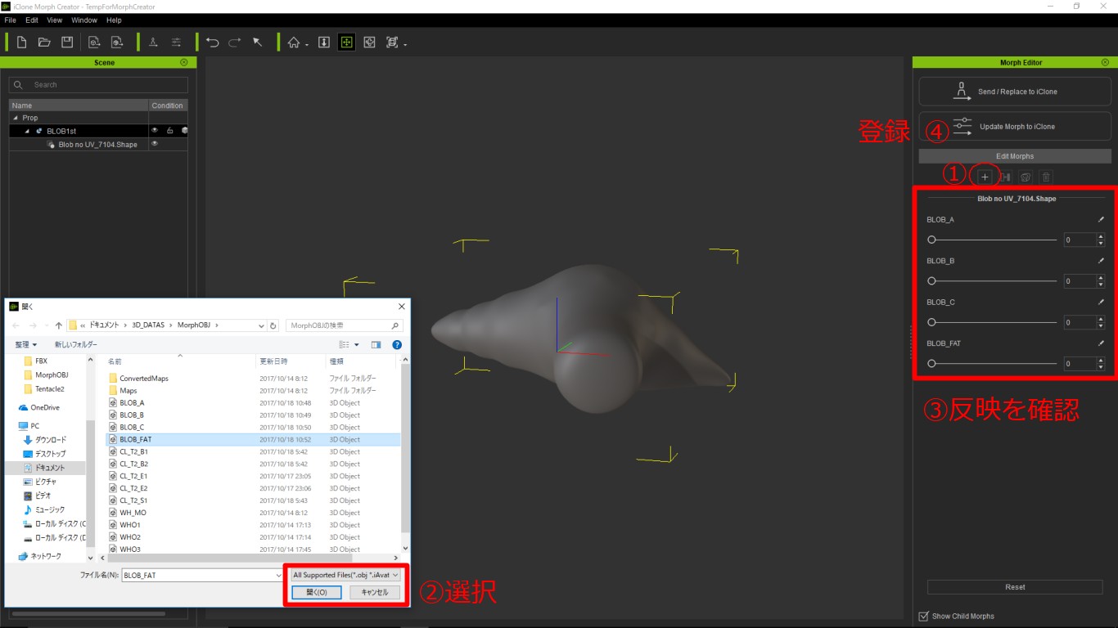Click the New Project toolbar icon
The height and width of the screenshot is (628, 1118).
[x=21, y=43]
